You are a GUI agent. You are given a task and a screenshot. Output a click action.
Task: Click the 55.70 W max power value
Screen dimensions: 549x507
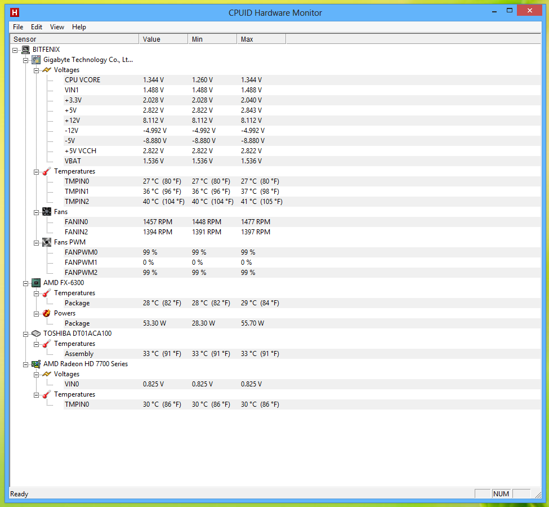pos(252,323)
